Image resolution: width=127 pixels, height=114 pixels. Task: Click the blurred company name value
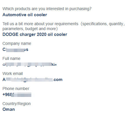(x=15, y=49)
